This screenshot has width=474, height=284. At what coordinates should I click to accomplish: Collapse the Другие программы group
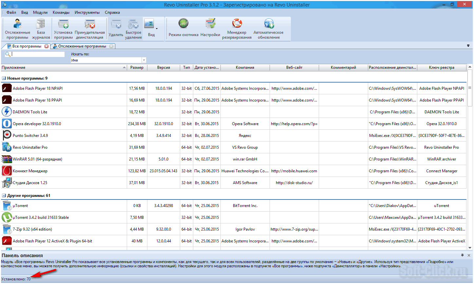coord(4,196)
